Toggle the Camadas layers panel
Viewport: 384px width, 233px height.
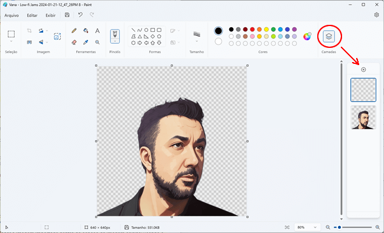click(x=329, y=37)
